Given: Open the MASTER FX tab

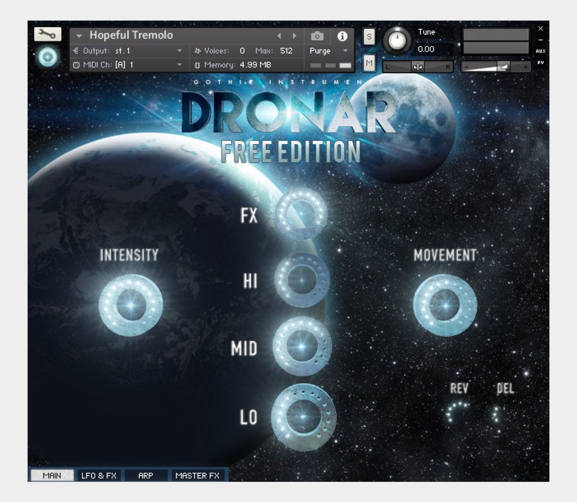Looking at the screenshot, I should (197, 475).
